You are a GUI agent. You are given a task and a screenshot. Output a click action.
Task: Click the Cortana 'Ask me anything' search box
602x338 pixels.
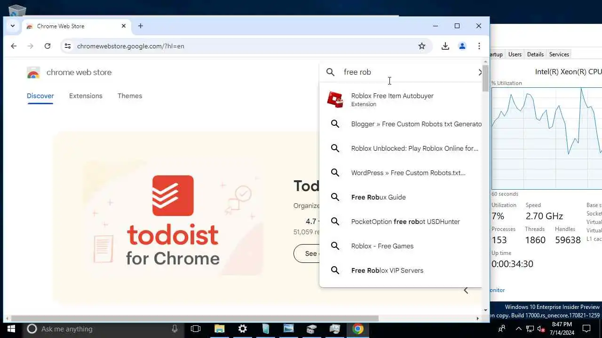point(103,329)
